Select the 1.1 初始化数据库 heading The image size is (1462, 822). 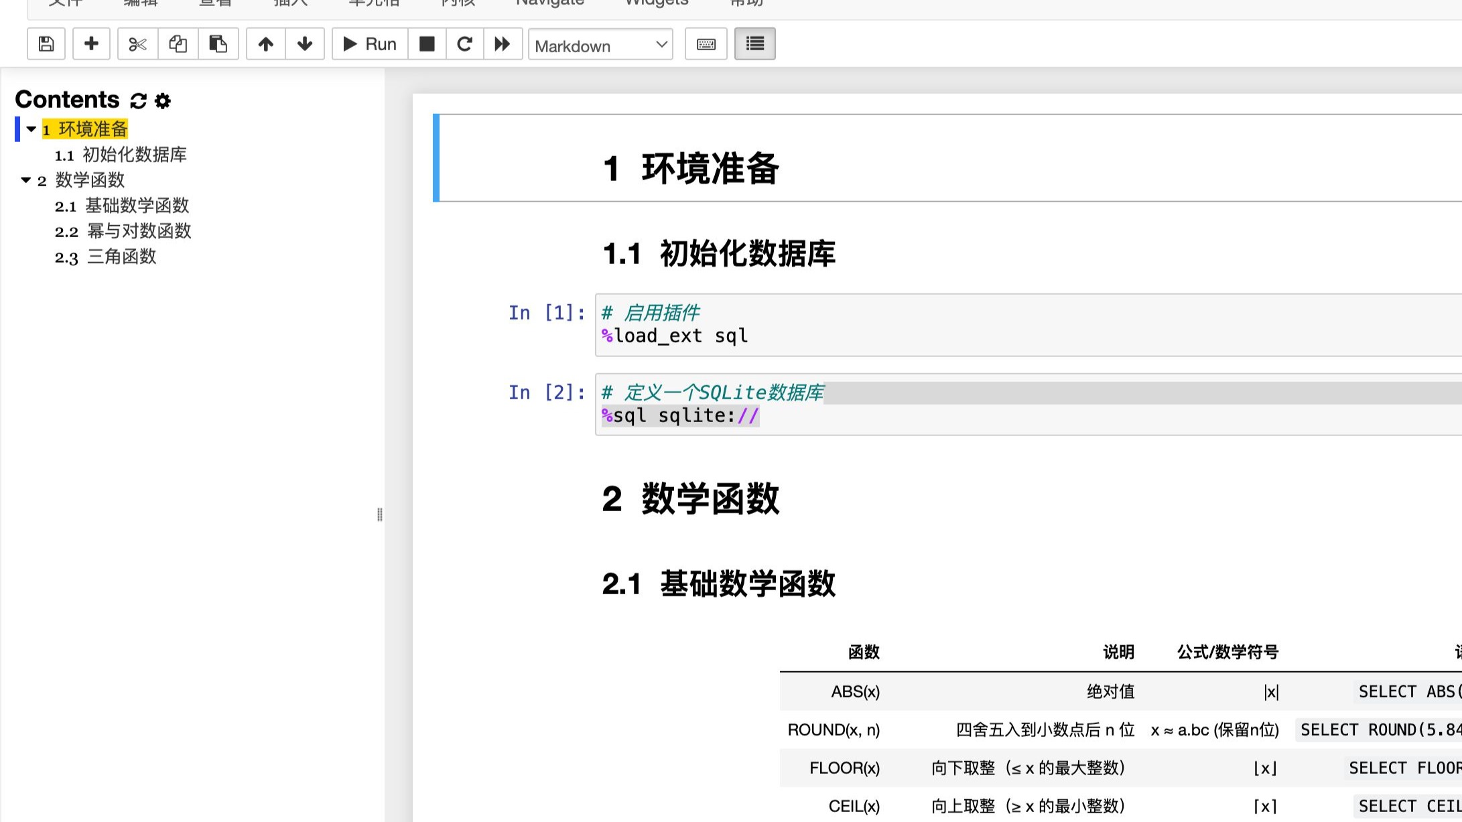(x=719, y=254)
